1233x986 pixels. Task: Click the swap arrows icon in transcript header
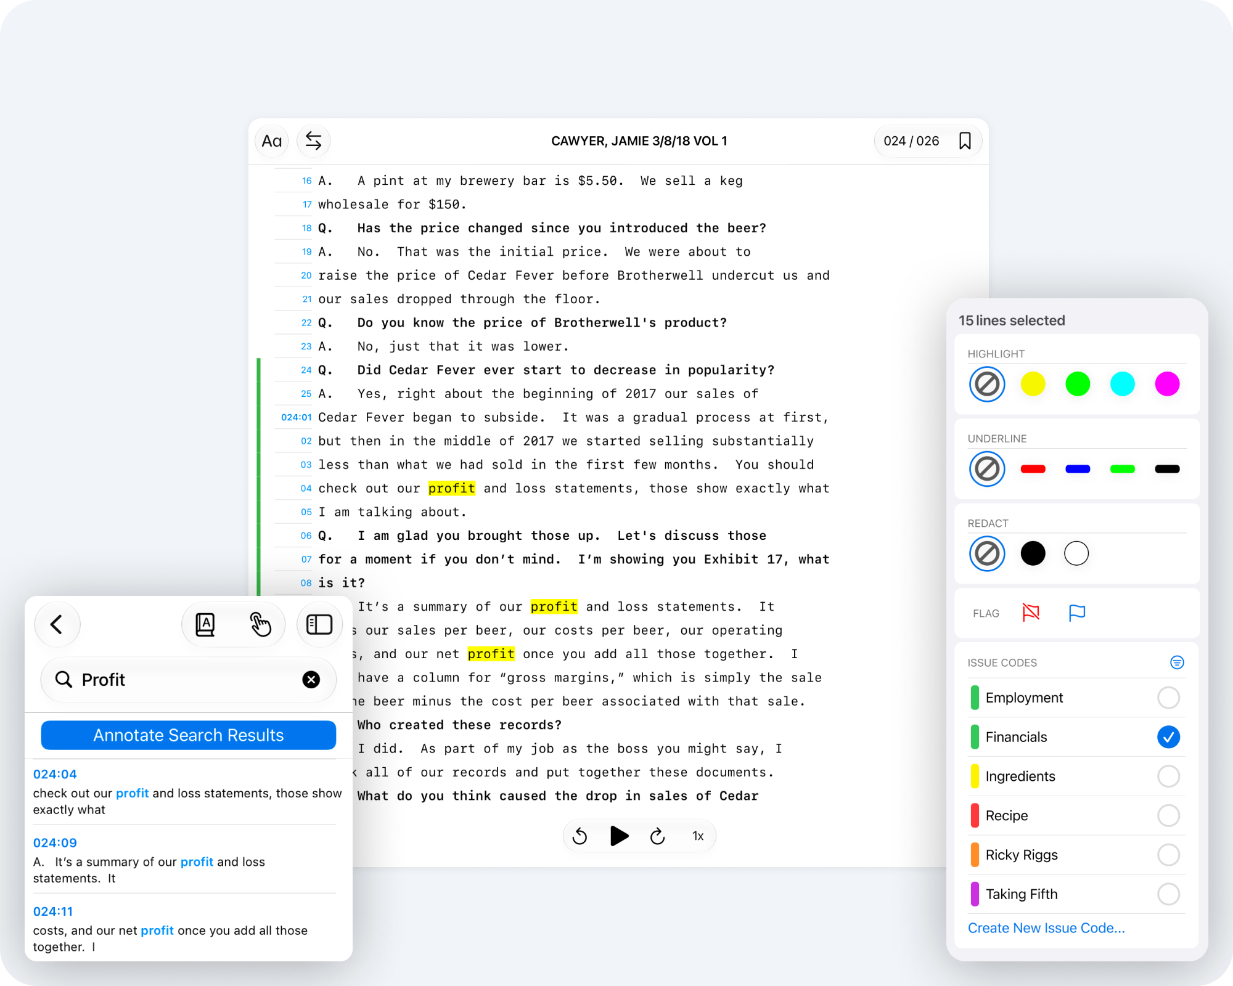tap(314, 141)
